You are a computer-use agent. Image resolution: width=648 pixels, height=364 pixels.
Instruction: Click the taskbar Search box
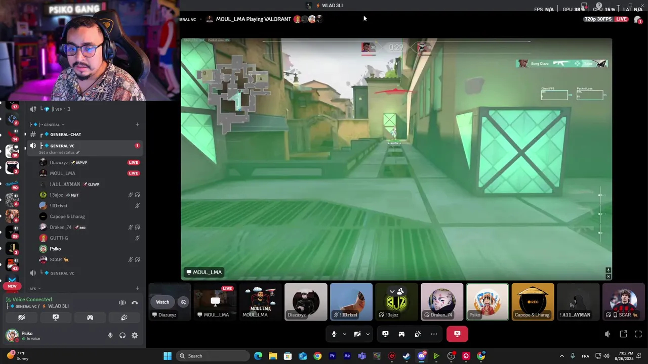tap(213, 356)
